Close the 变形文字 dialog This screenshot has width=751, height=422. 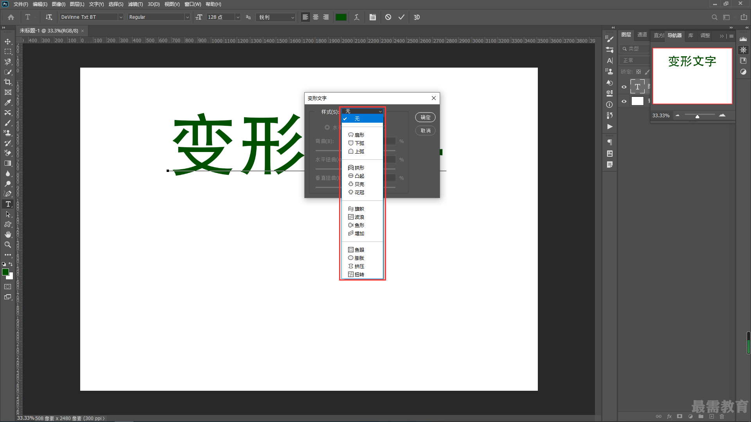pos(433,98)
